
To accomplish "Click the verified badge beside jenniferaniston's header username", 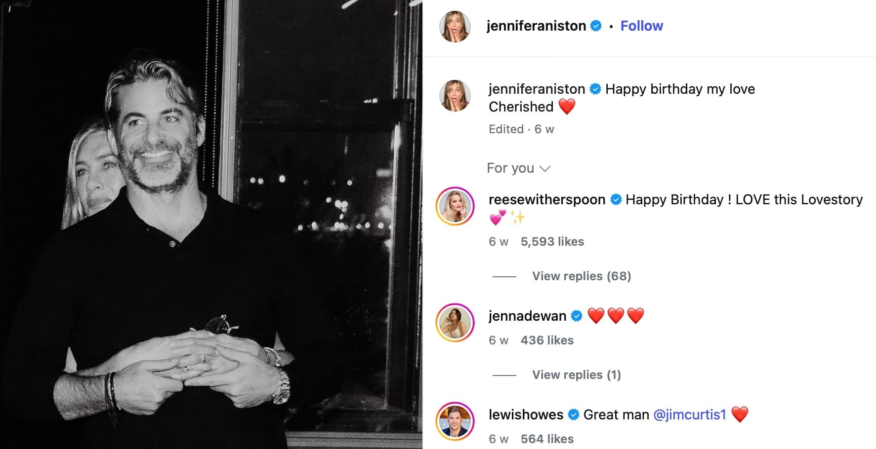I will [597, 26].
